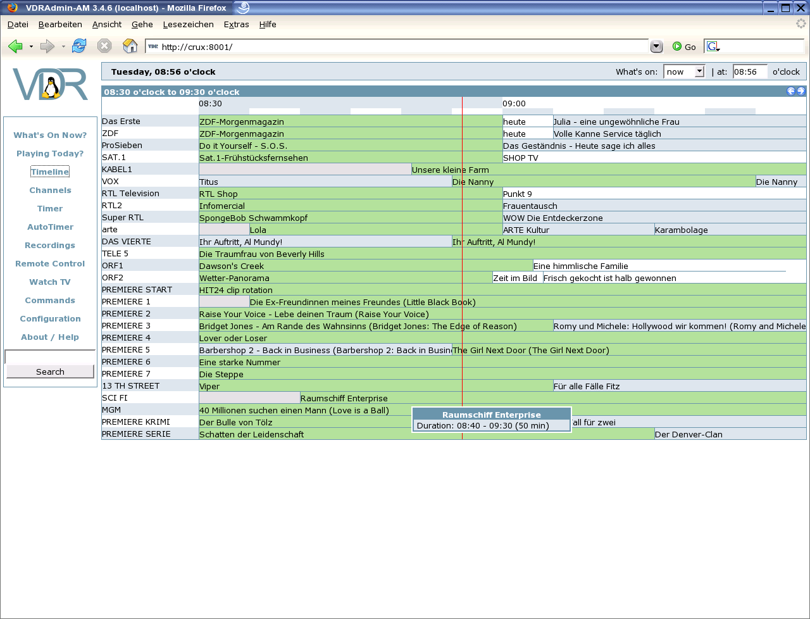810x619 pixels.
Task: Click the green Go button icon
Action: (x=677, y=47)
